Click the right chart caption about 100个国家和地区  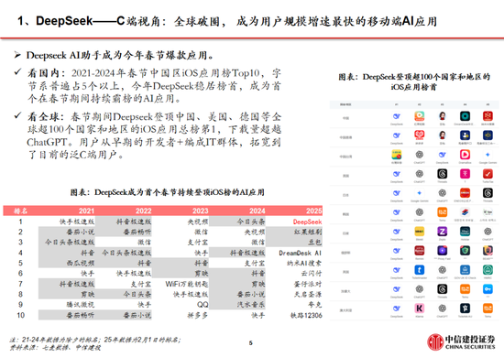pos(414,81)
